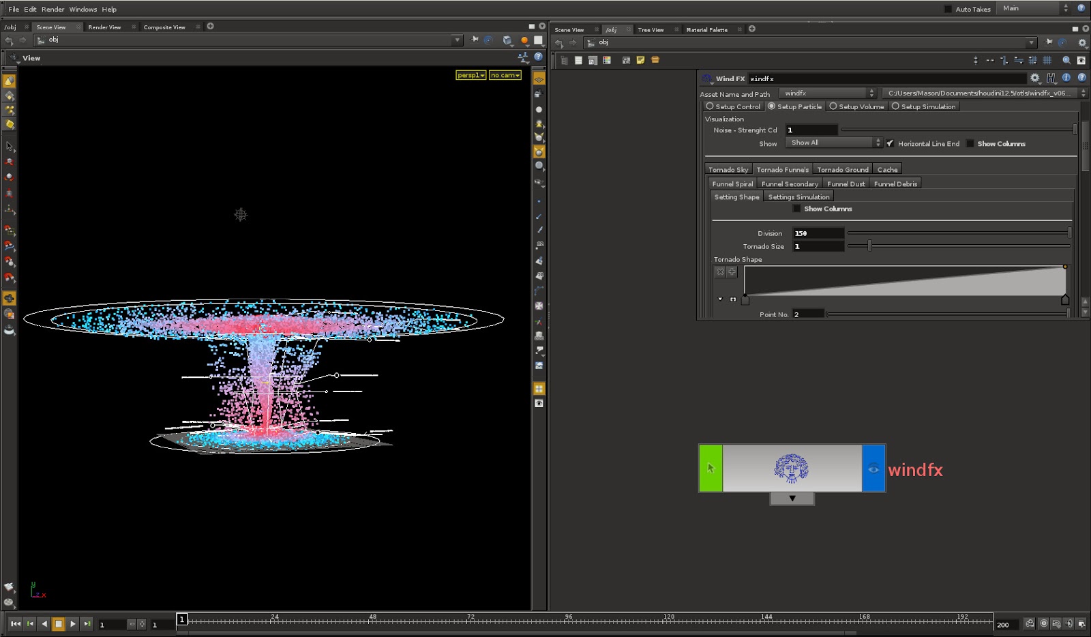Select the Setup Control radio option
This screenshot has height=637, width=1091.
pos(710,106)
